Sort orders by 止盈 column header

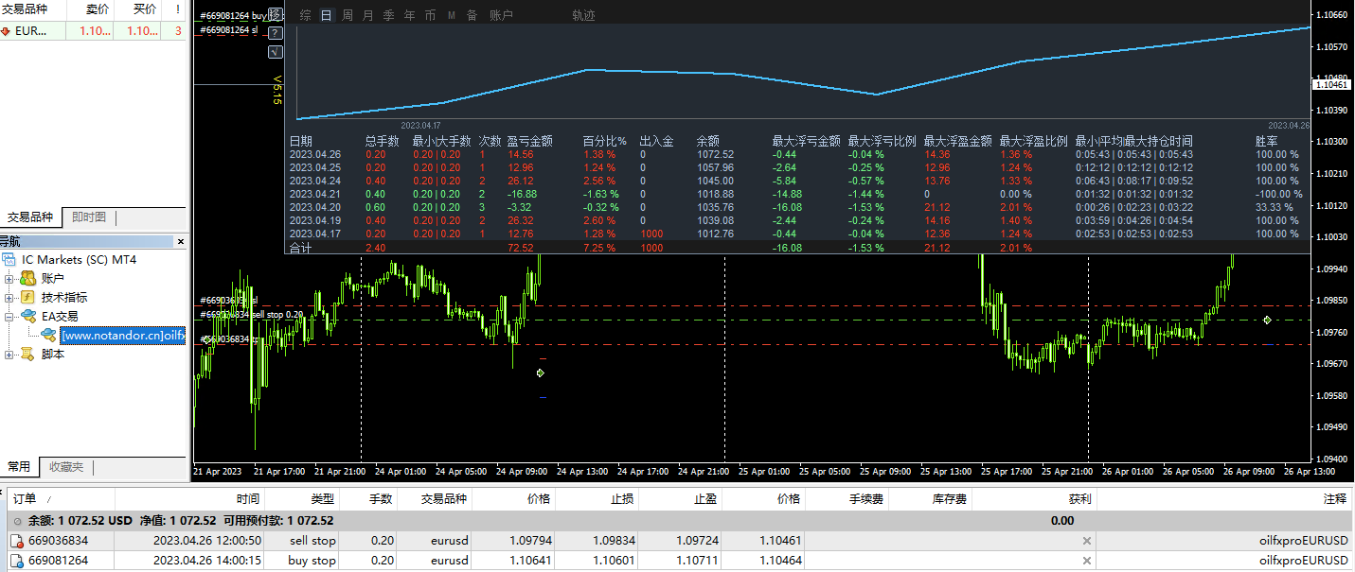[x=681, y=498]
